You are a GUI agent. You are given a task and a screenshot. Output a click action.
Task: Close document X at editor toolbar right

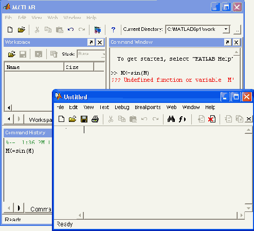[x=249, y=119]
